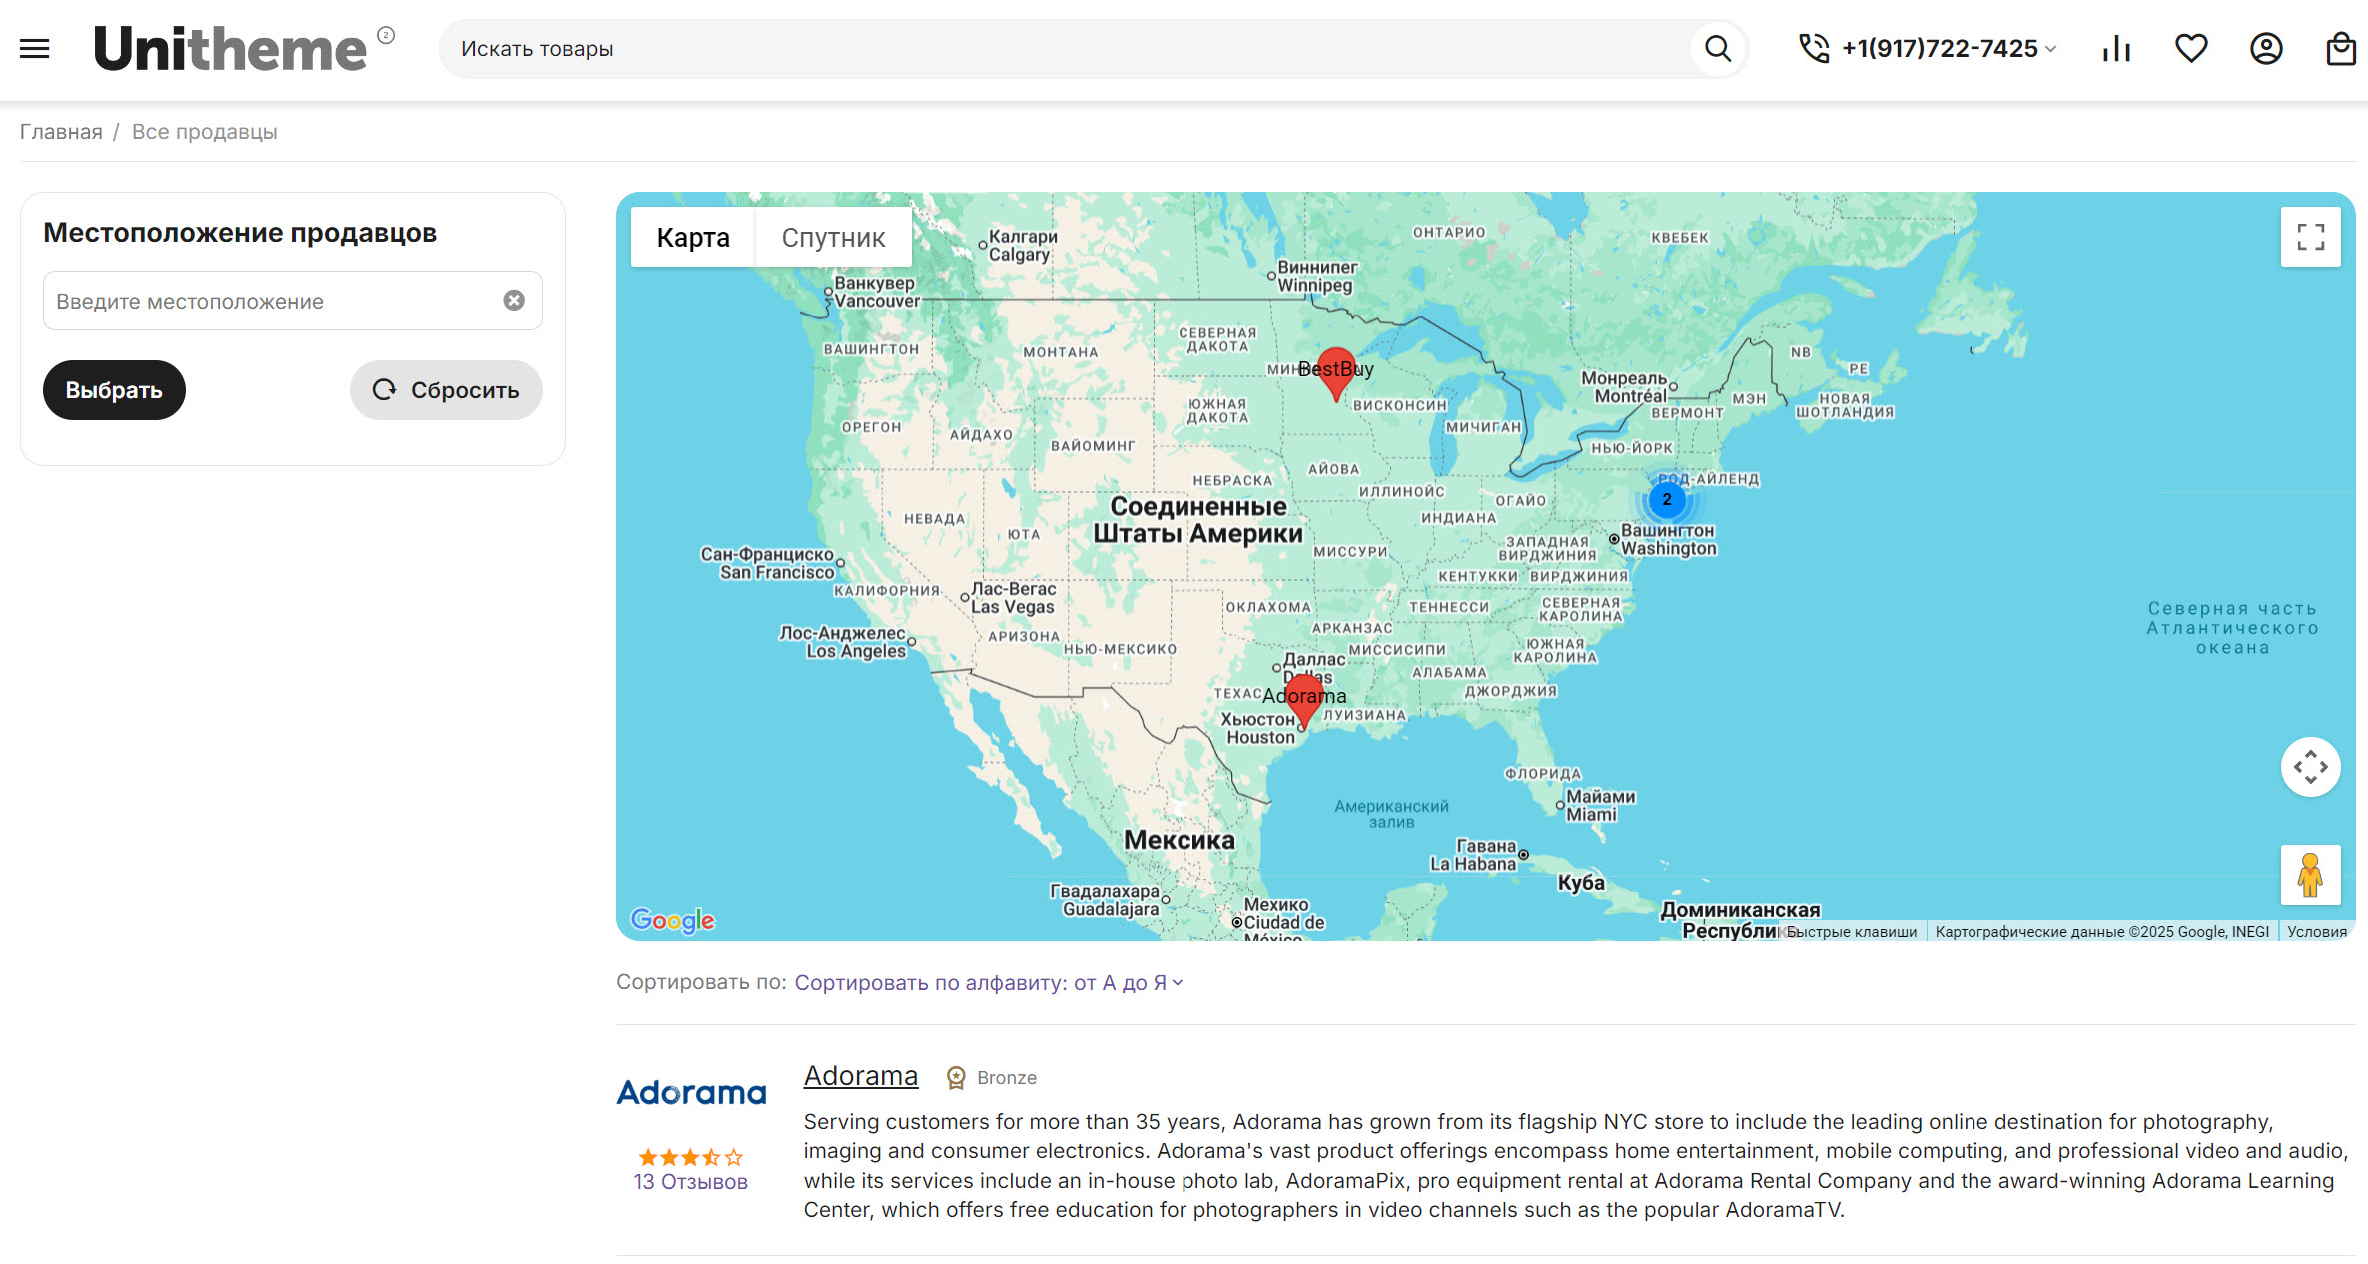Open alphabetical sort order dropdown
2368x1264 pixels.
coord(989,983)
